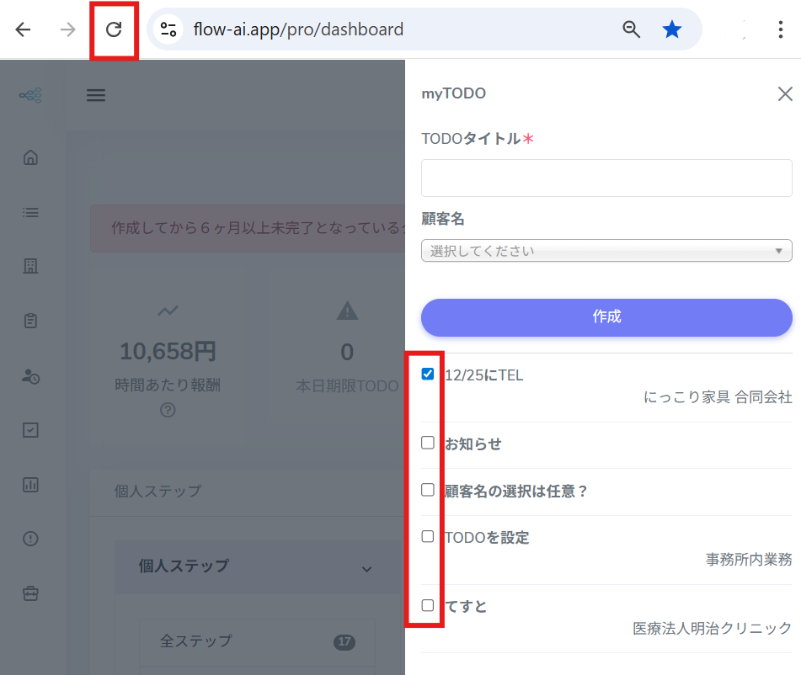This screenshot has width=801, height=675.
Task: Click the clipboard icon in sidebar
Action: 31,321
